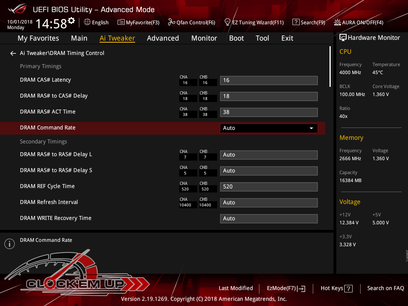408x306 pixels.
Task: Click the vertical scrollbar of settings list
Action: click(x=330, y=66)
